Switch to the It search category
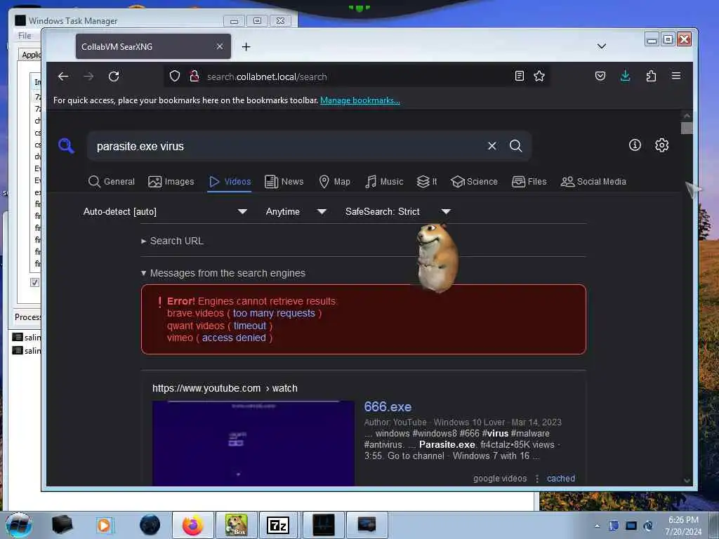Image resolution: width=719 pixels, height=539 pixels. click(x=426, y=182)
